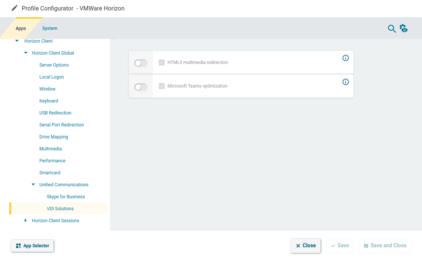
Task: Open Local Logon settings
Action: click(51, 77)
